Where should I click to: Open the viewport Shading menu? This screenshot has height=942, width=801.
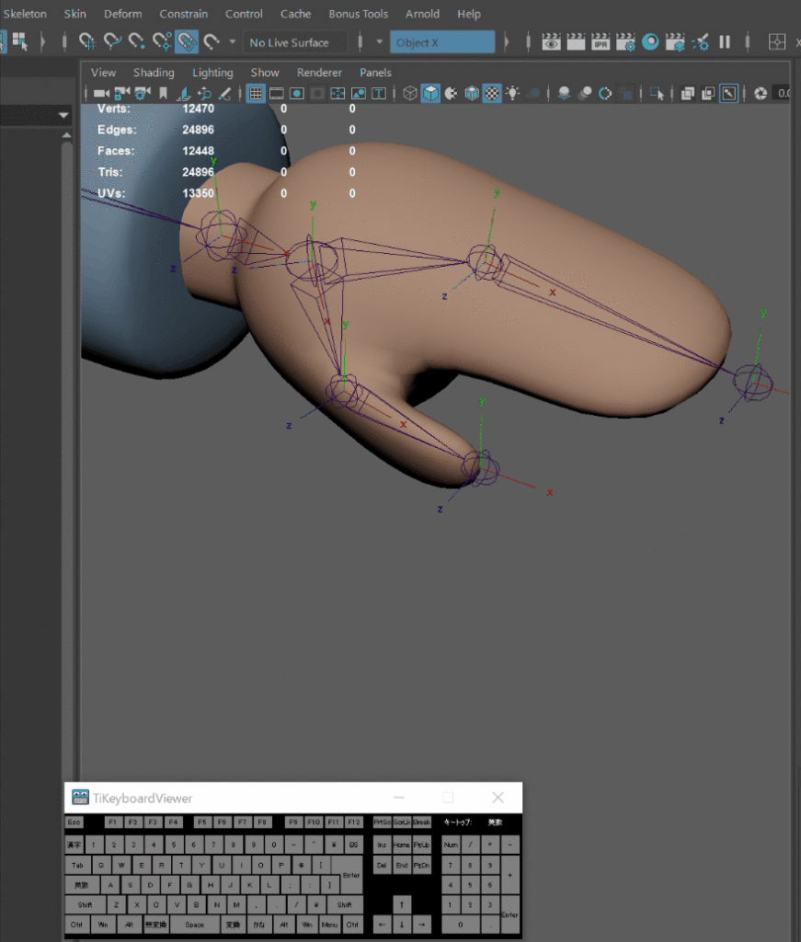point(154,73)
